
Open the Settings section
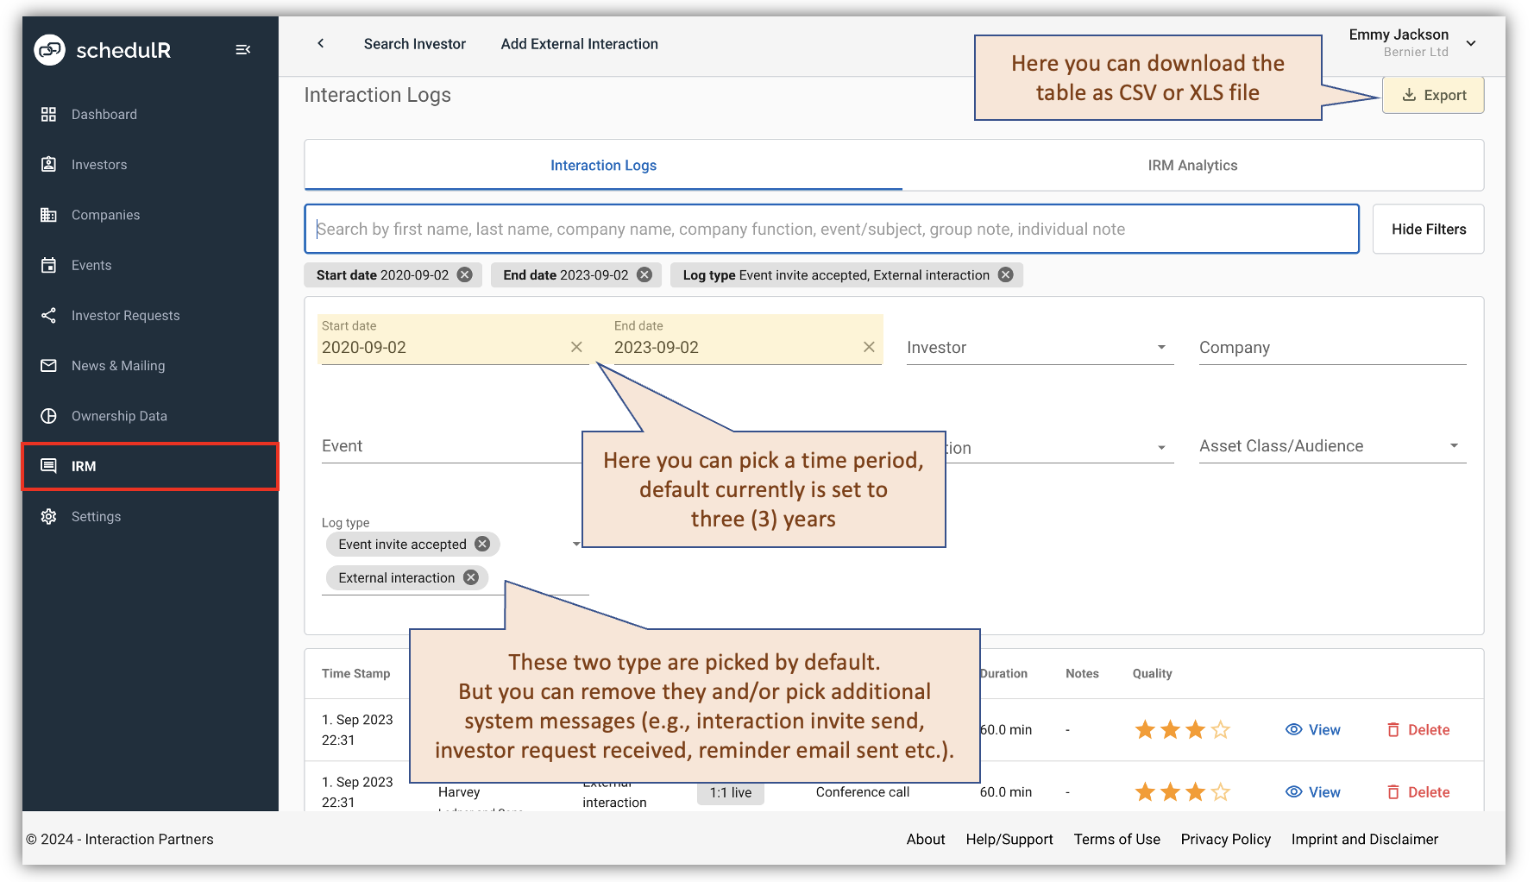96,516
